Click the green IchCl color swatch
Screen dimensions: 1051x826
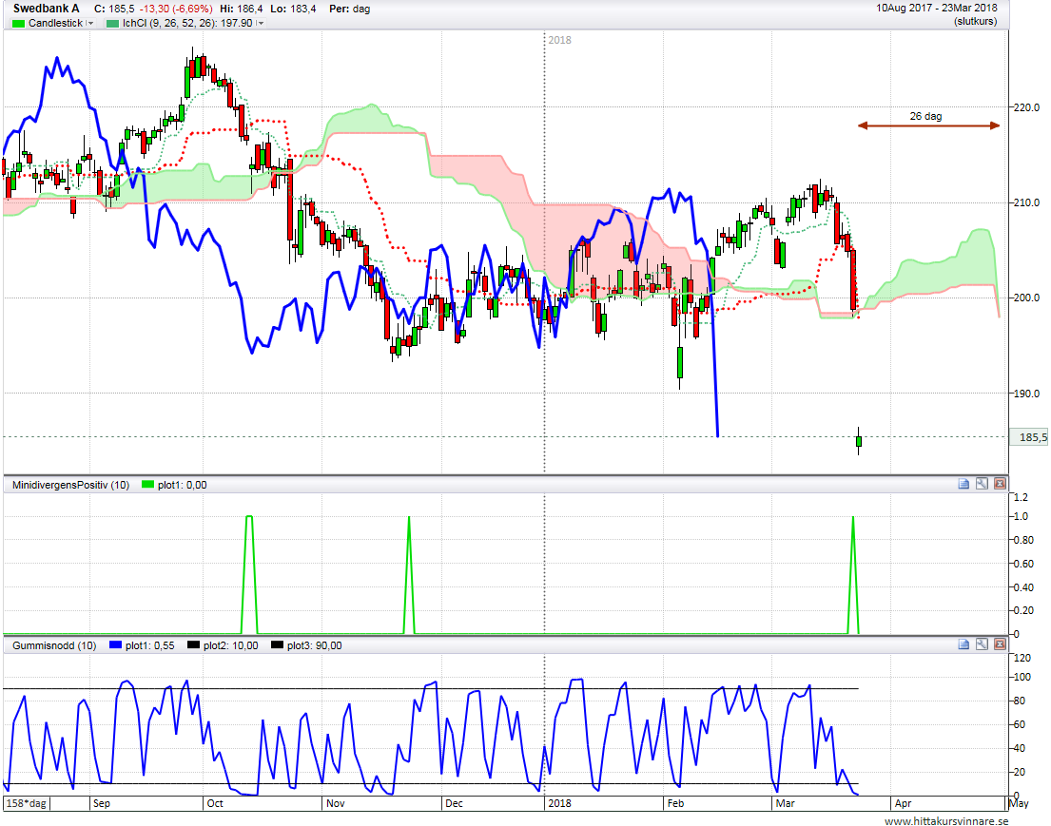tap(112, 24)
